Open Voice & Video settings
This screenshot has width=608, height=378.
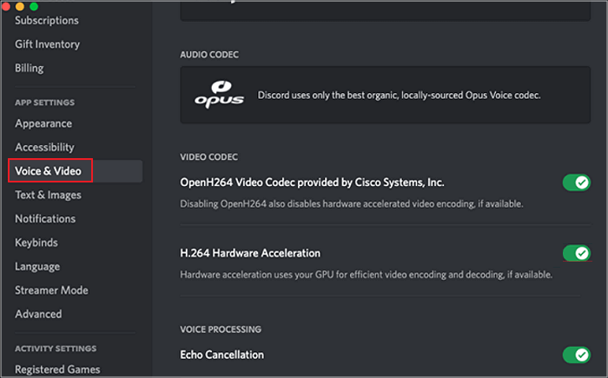(x=49, y=171)
